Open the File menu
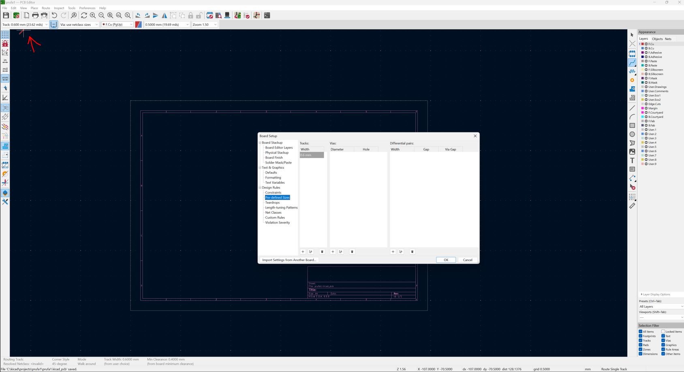The width and height of the screenshot is (684, 372). (5, 8)
